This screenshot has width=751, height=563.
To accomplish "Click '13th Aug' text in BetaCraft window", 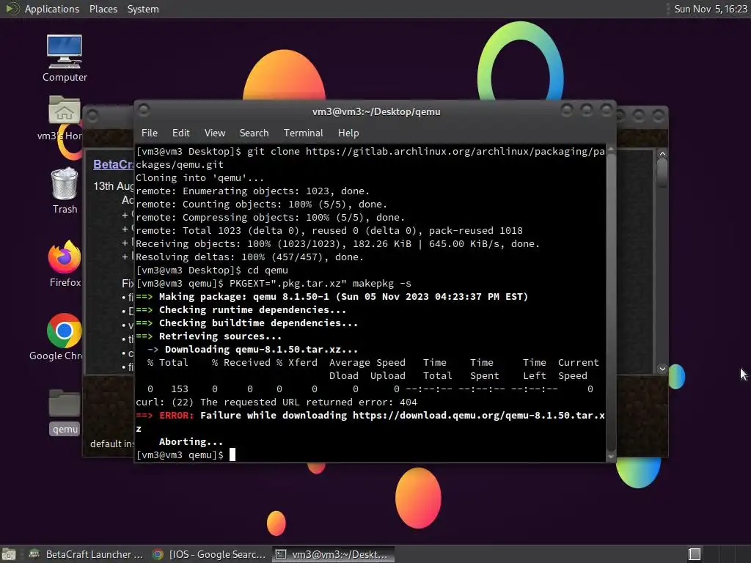I will tap(114, 186).
